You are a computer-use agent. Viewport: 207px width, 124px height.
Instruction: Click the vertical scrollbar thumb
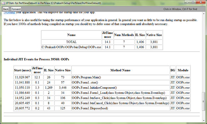coord(204,101)
